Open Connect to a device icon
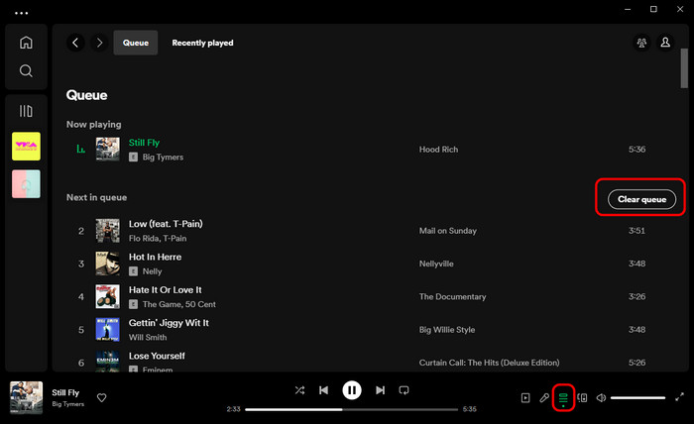694x424 pixels. coord(583,398)
